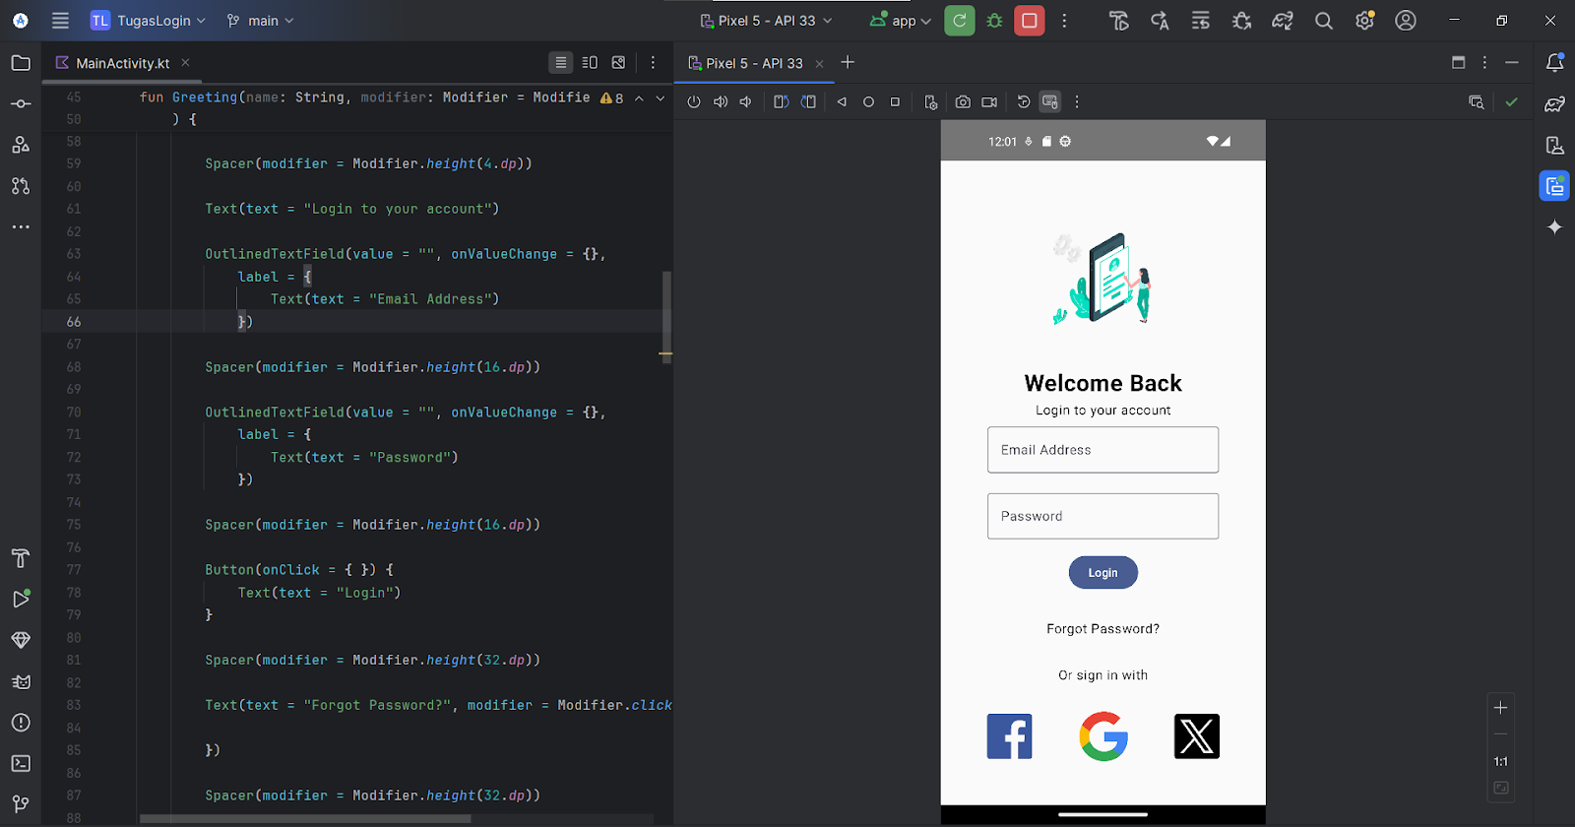Open the main branch dropdown

pyautogui.click(x=260, y=21)
